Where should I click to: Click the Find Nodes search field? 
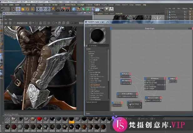click(99, 46)
